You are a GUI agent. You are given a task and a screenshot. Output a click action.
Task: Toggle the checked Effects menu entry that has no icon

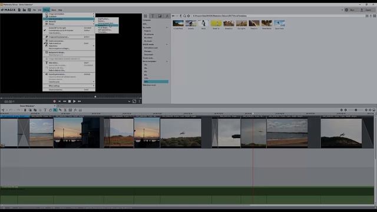(x=69, y=31)
